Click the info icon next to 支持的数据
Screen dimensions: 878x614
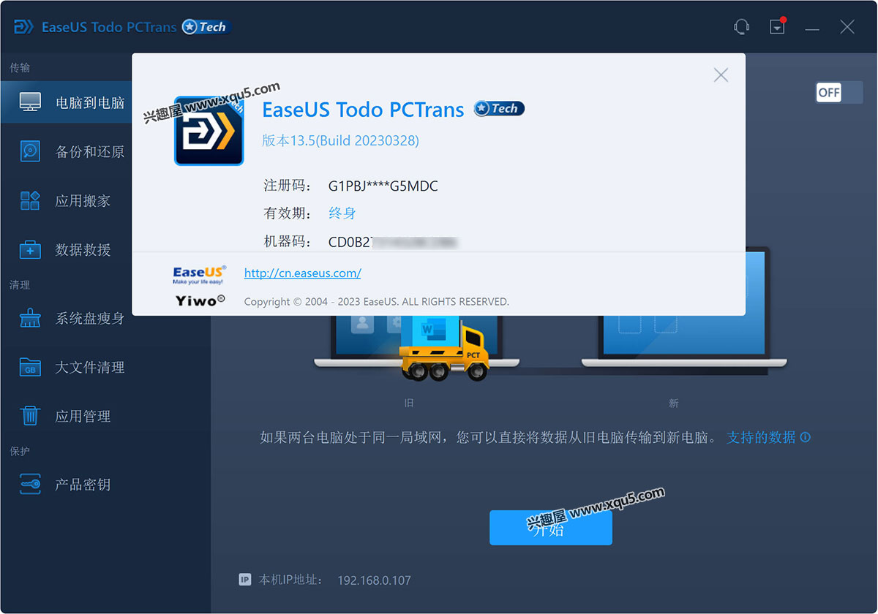click(806, 437)
